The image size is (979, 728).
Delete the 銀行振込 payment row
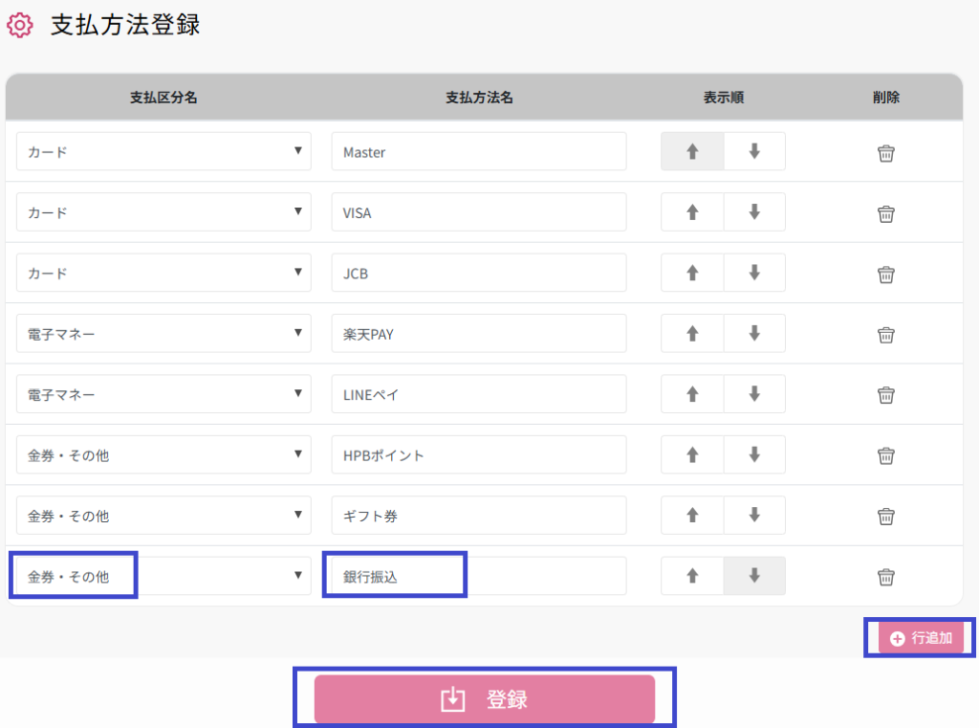point(886,577)
